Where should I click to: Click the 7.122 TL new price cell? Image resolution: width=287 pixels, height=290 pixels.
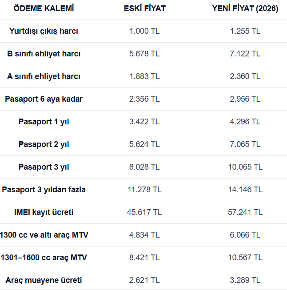(245, 54)
